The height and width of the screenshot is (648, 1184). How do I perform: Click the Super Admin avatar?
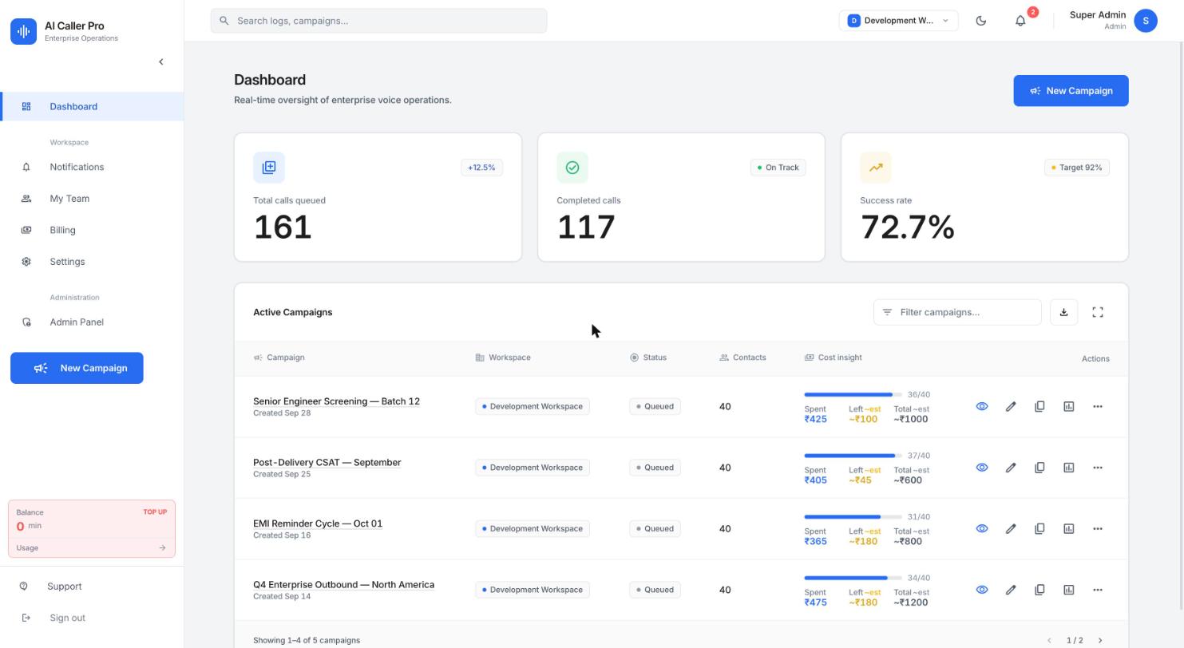(1146, 21)
